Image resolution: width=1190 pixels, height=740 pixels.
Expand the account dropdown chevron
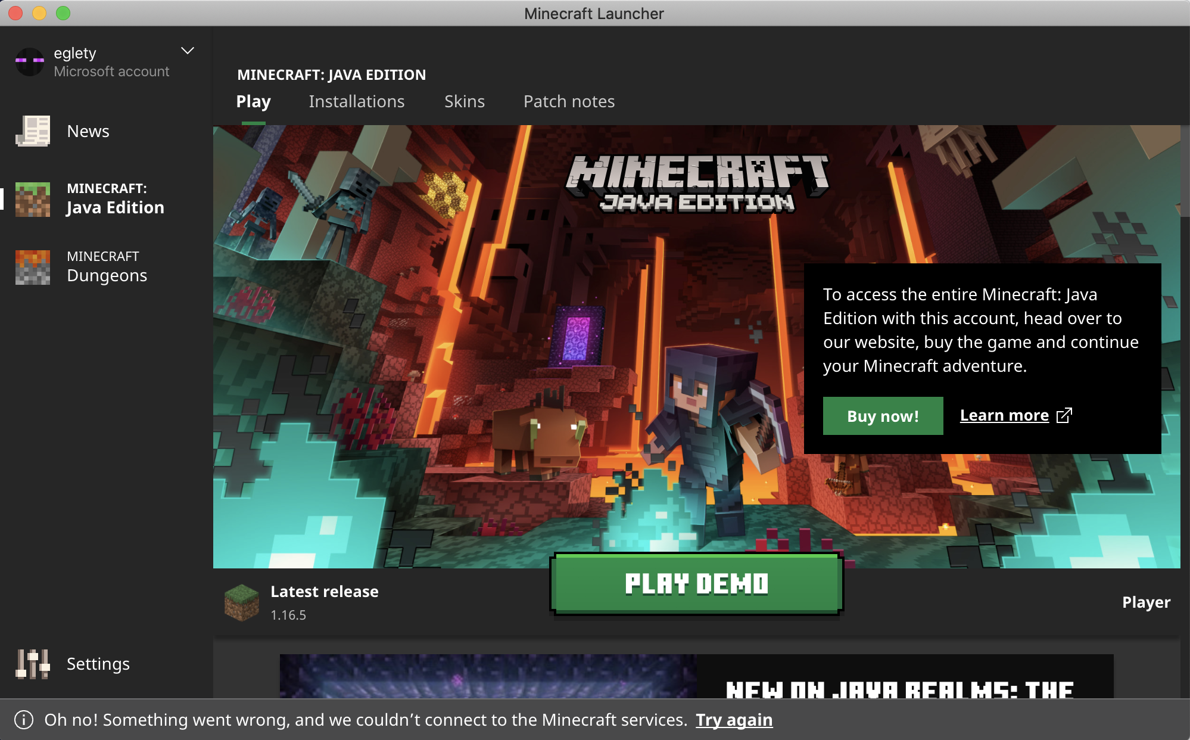pyautogui.click(x=188, y=51)
